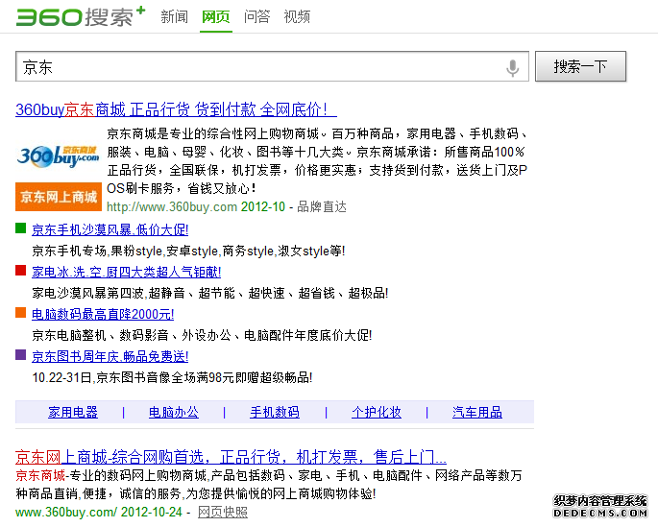658x527 pixels.
Task: Open the 京东网上商城-综合网购首选 result title
Action: pos(231,457)
